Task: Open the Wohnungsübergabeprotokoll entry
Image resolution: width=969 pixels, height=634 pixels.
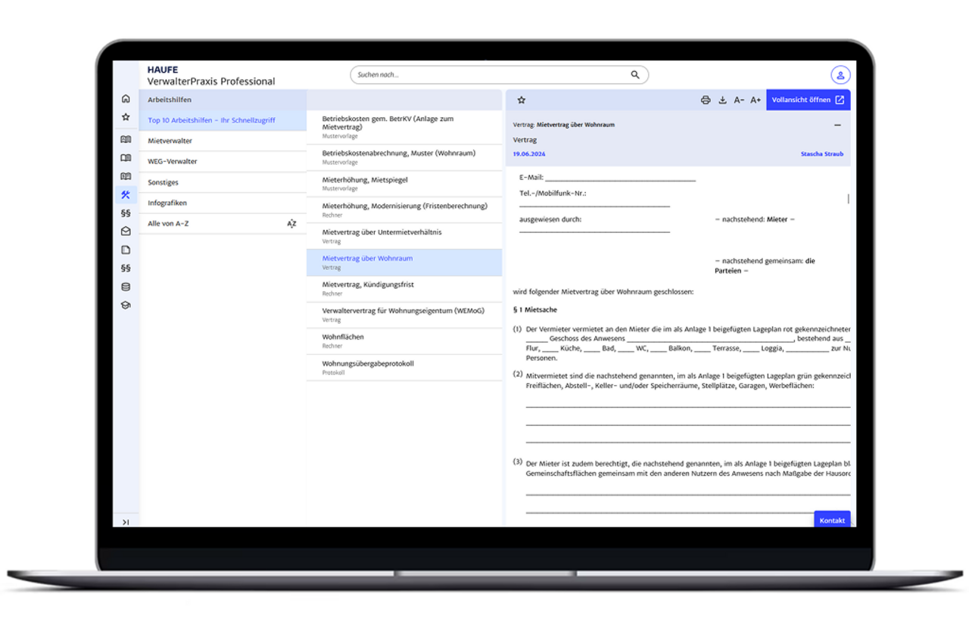Action: (368, 364)
